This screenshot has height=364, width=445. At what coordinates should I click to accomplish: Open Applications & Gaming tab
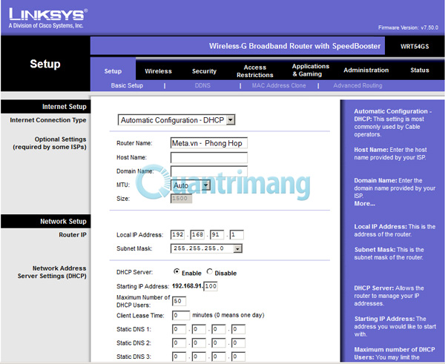click(311, 70)
